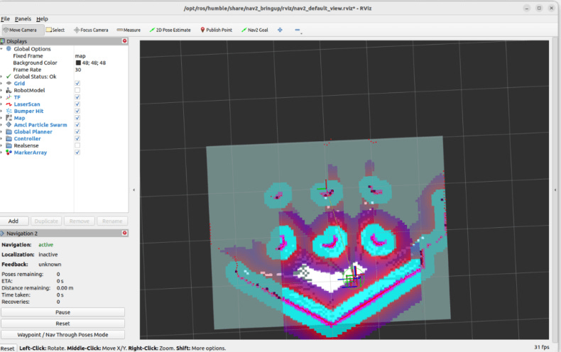561x352 pixels.
Task: Expand the MarkerArray tree item
Action: (x=1, y=153)
